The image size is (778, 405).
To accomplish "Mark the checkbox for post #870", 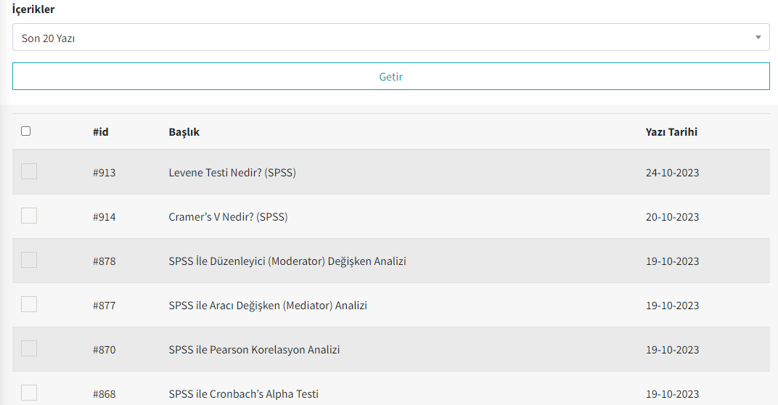I will click(x=29, y=348).
